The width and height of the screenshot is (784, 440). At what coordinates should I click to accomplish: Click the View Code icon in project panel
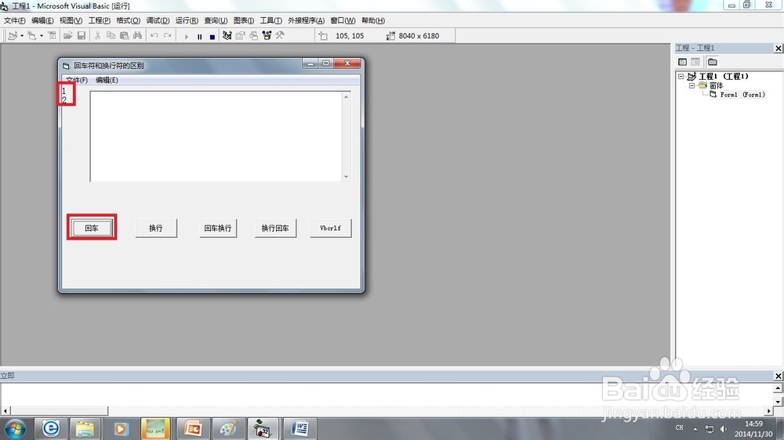tap(683, 62)
